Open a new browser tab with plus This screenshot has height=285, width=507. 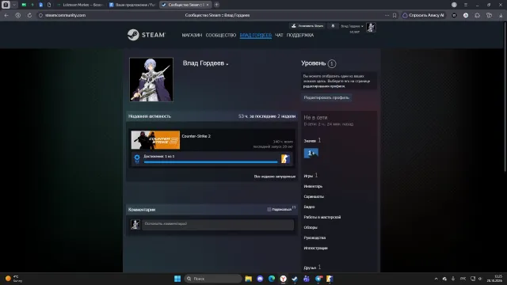[x=216, y=5]
